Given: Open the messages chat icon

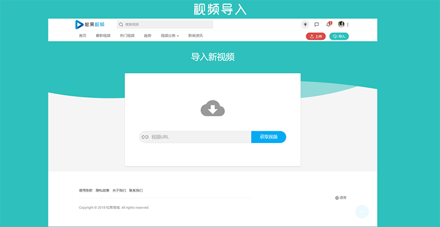Looking at the screenshot, I should pyautogui.click(x=317, y=25).
